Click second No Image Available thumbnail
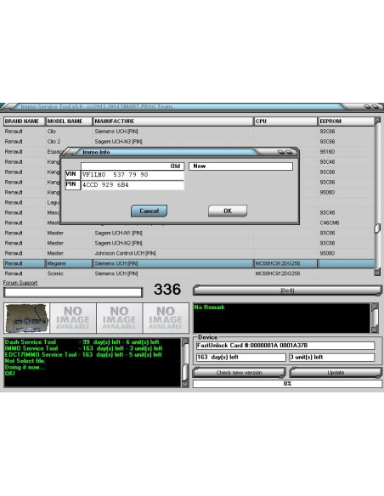The width and height of the screenshot is (384, 496). (x=73, y=318)
